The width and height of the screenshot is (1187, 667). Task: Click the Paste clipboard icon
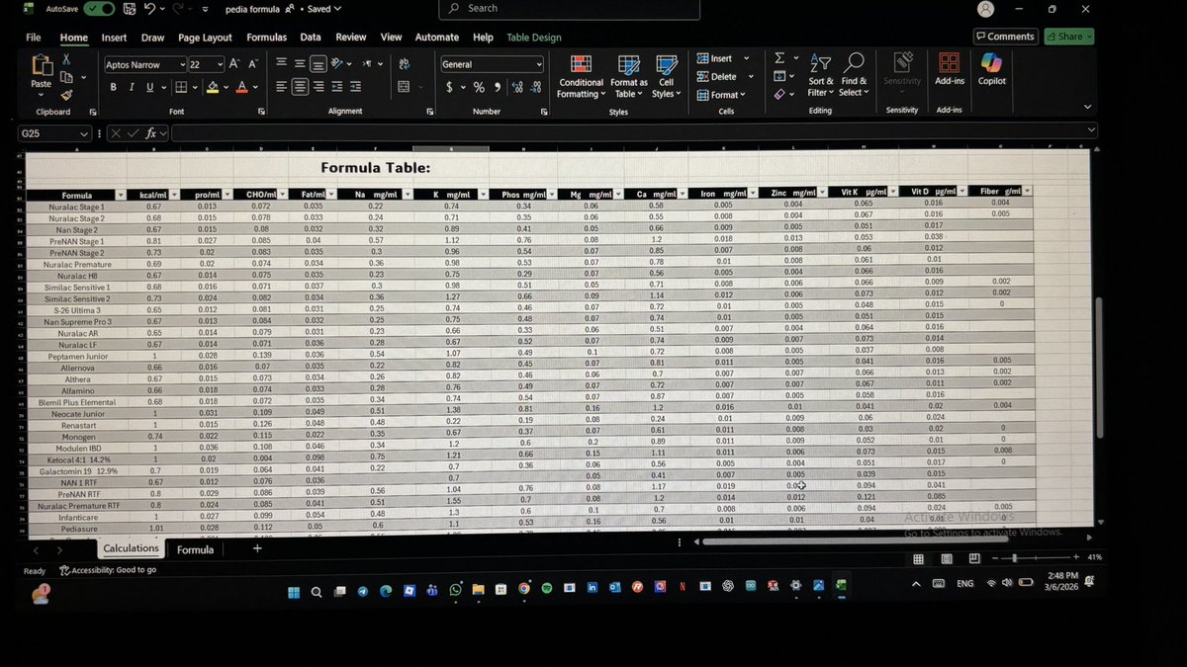[x=42, y=66]
